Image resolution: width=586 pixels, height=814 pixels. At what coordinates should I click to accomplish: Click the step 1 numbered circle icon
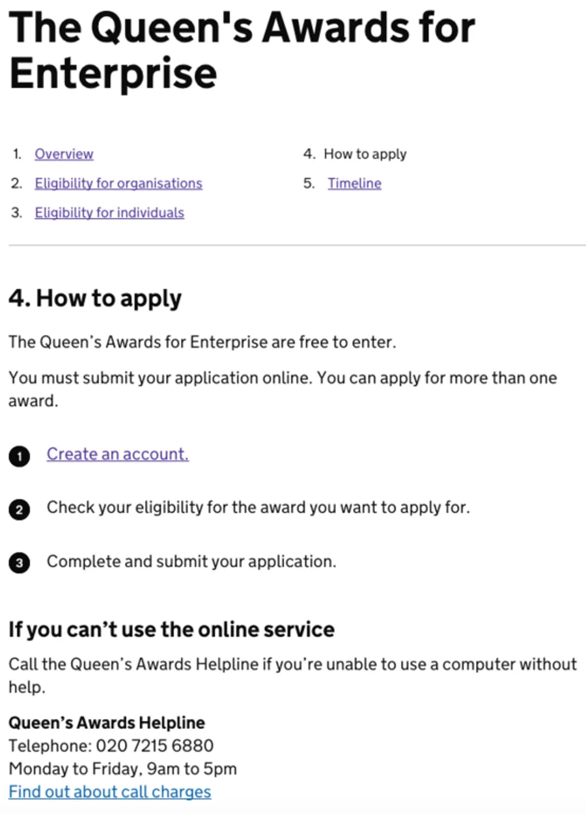pos(20,458)
